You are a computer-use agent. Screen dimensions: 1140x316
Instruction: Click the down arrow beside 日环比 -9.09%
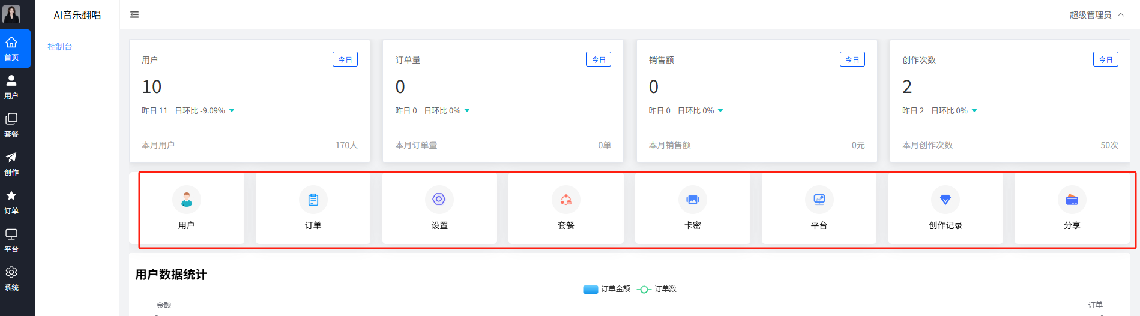click(x=232, y=110)
